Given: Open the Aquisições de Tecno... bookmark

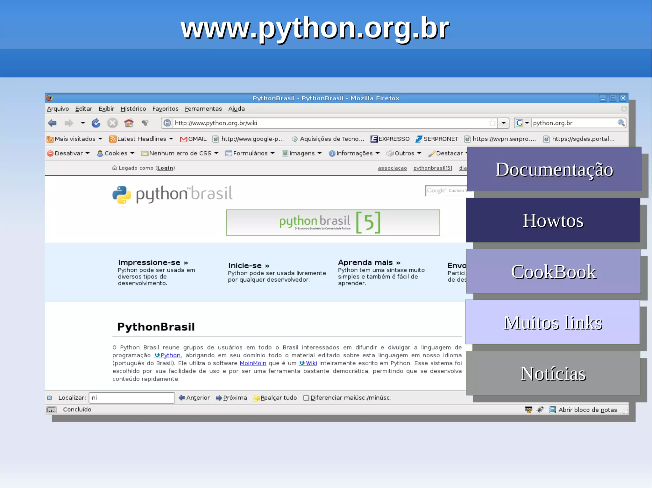Looking at the screenshot, I should click(x=328, y=139).
